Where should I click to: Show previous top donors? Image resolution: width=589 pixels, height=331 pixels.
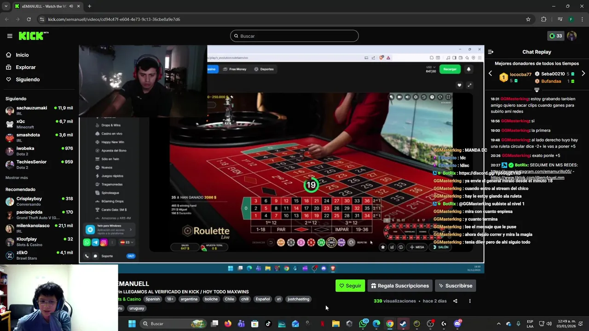pyautogui.click(x=490, y=74)
